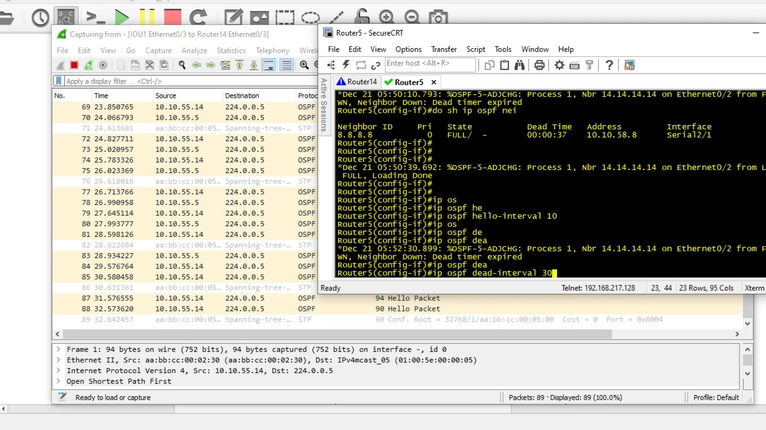
Task: Switch to the Router14 session tab
Action: [357, 82]
